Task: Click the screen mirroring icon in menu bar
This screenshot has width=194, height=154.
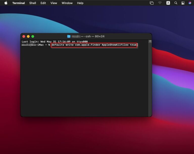Action: tap(152, 3)
